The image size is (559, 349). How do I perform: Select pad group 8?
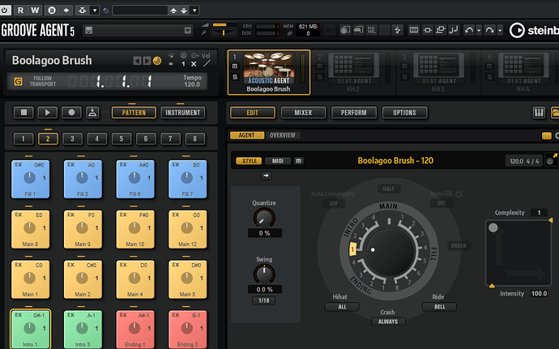(x=194, y=138)
